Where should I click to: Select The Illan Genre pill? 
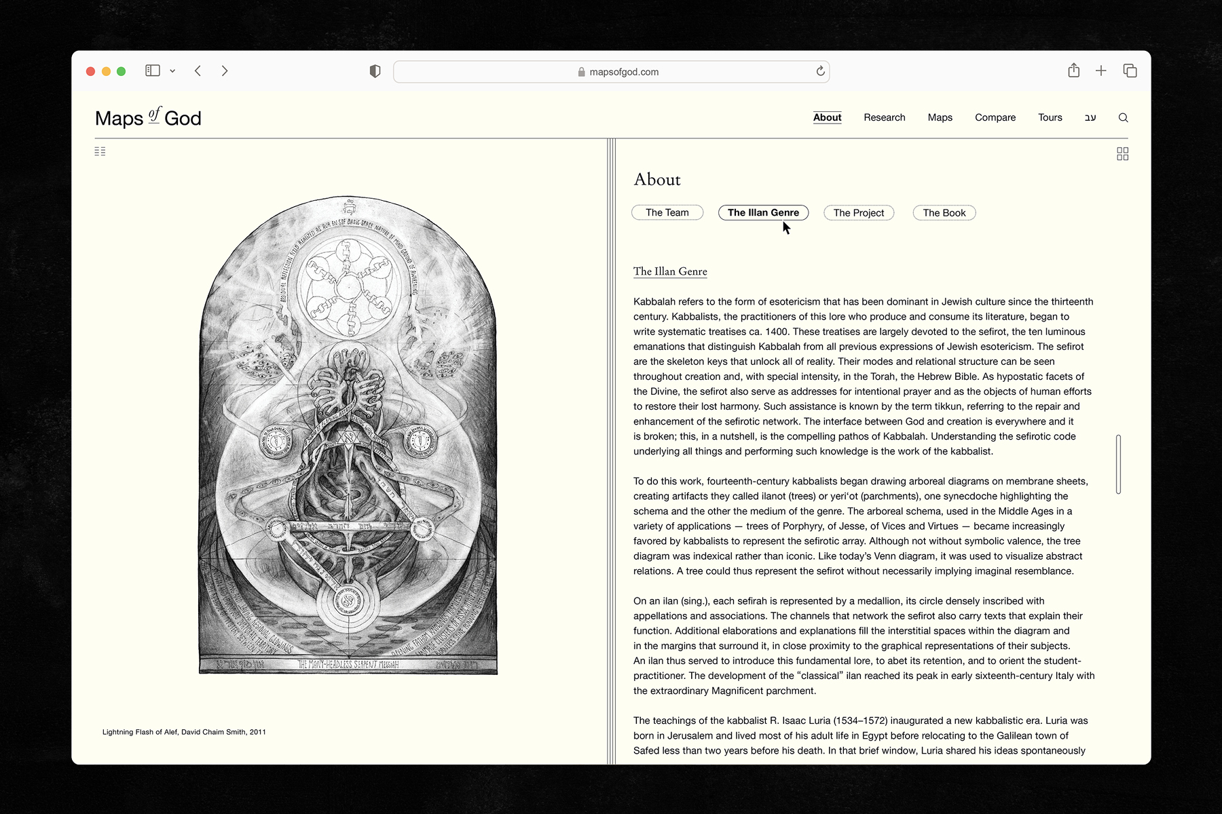click(763, 212)
